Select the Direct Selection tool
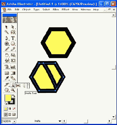The width and height of the screenshot is (117, 125). click(x=13, y=27)
